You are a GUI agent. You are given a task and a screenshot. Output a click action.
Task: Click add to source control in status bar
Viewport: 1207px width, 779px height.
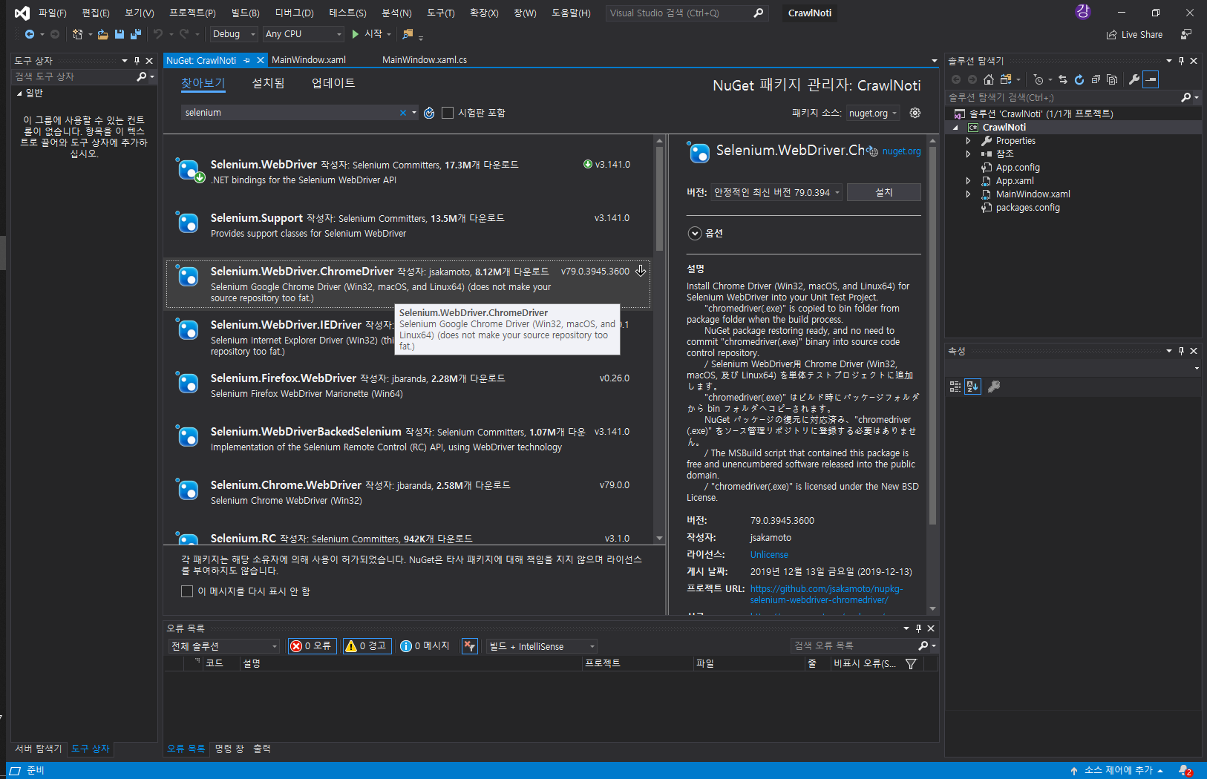(1118, 771)
